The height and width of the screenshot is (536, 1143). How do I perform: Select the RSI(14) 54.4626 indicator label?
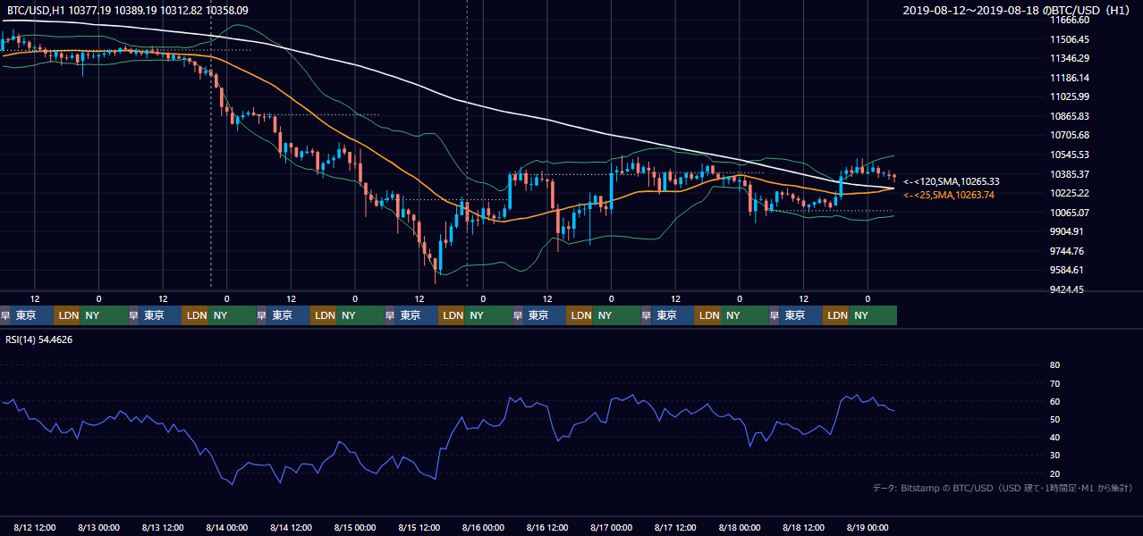[x=39, y=339]
